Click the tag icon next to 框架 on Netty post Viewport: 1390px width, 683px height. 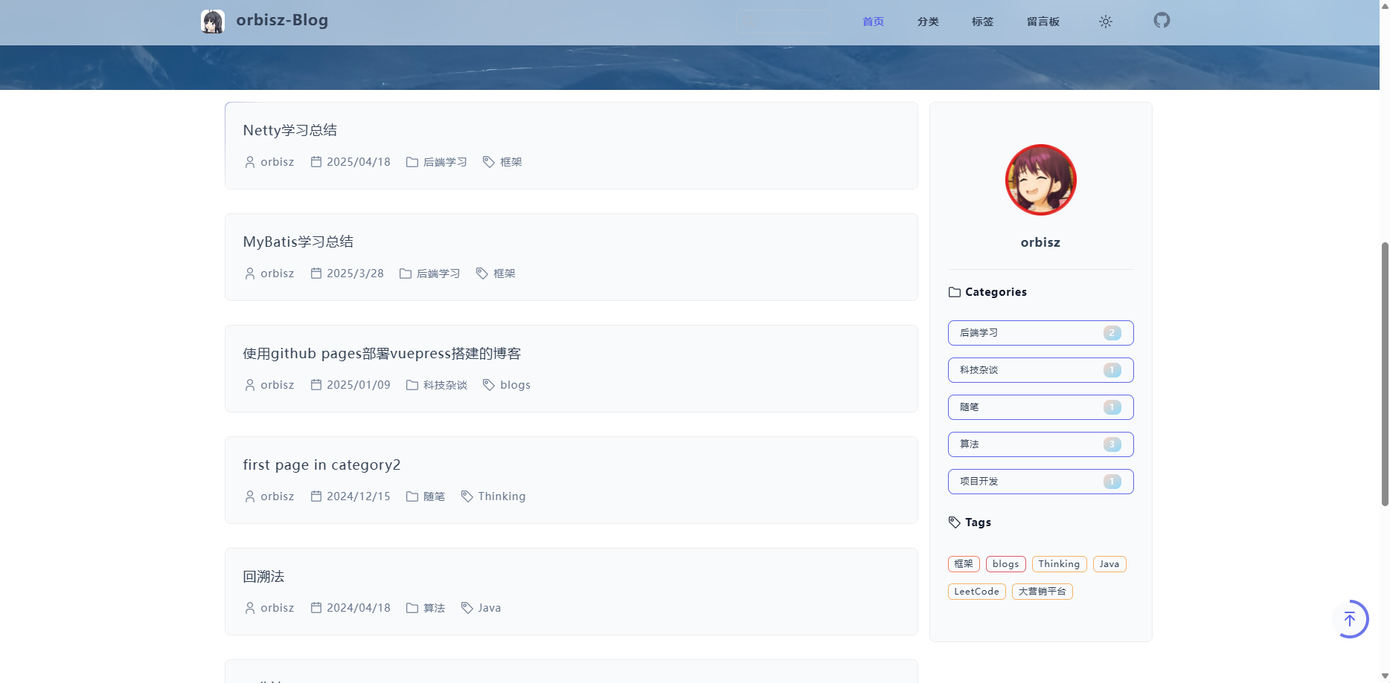(488, 161)
